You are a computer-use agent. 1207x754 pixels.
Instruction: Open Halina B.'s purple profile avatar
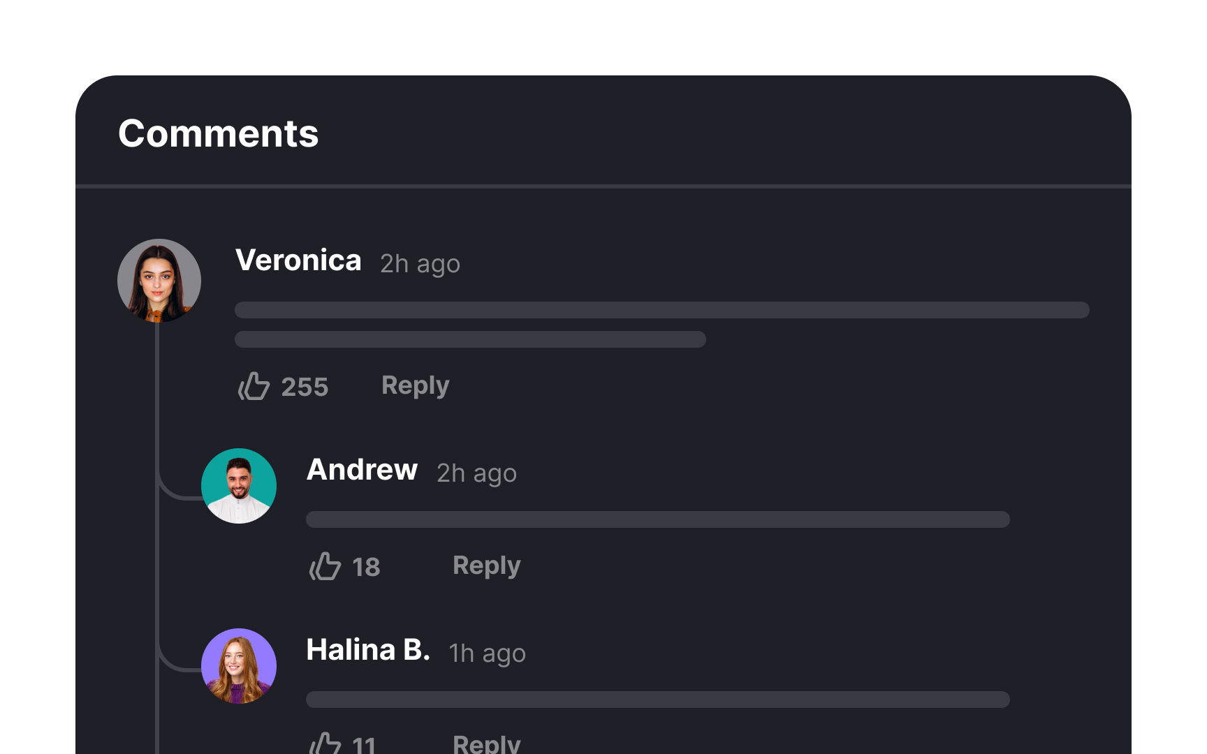[239, 666]
